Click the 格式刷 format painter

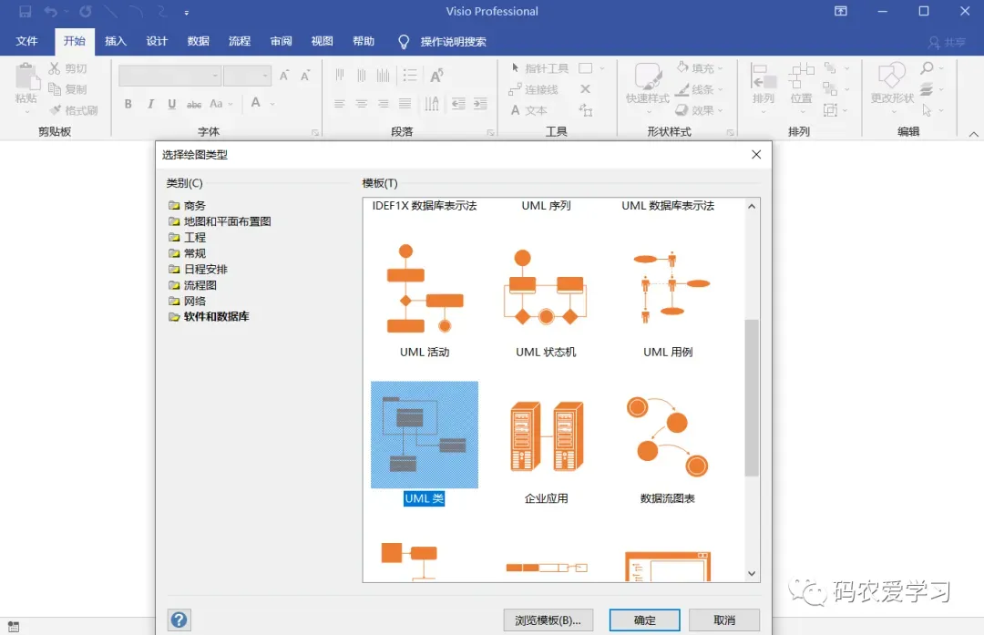74,110
